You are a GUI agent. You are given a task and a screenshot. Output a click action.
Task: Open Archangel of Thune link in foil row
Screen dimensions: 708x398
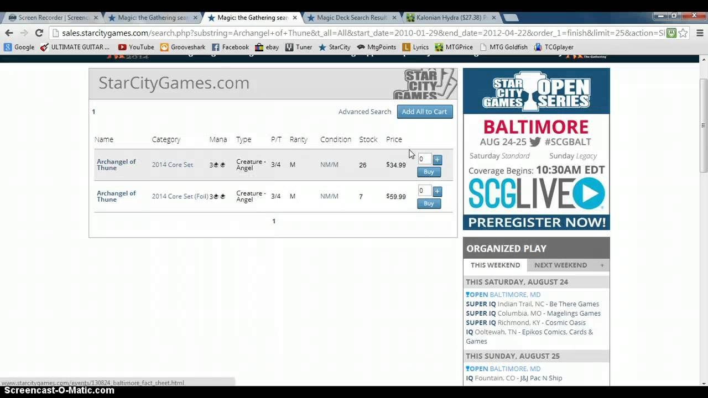[116, 196]
